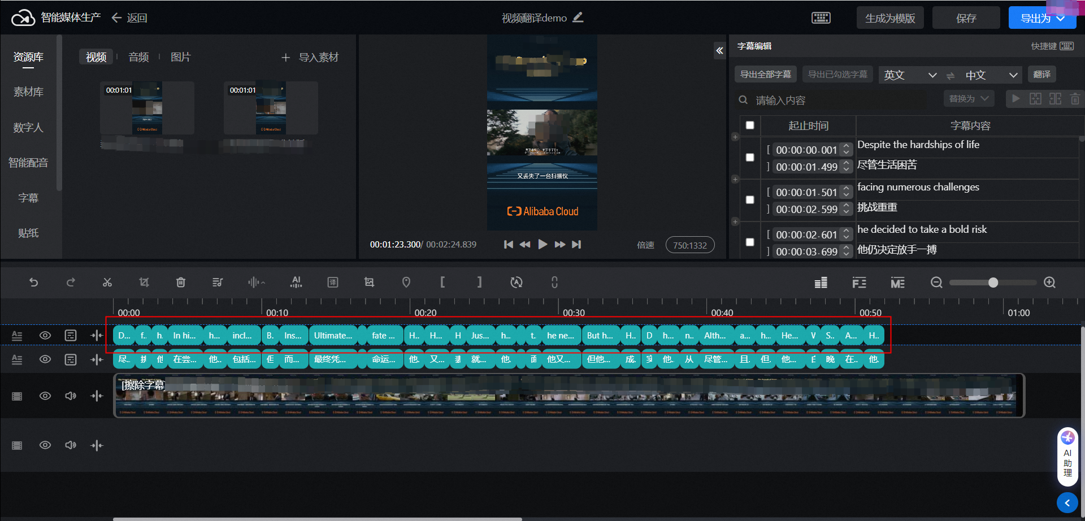1085x521 pixels.
Task: Adjust start time 00:00:02.601 stepper
Action: point(846,235)
